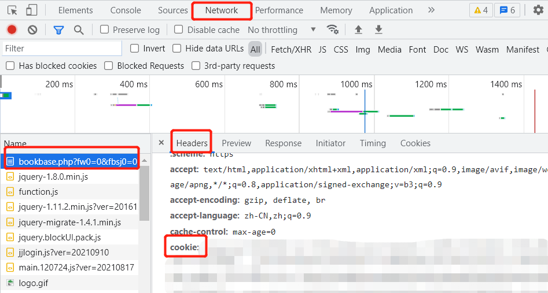Select the All filter type
Viewport: 548px width, 293px height.
(255, 49)
